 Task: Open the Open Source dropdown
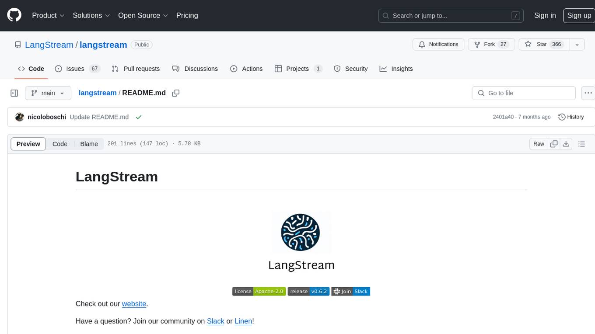point(143,15)
